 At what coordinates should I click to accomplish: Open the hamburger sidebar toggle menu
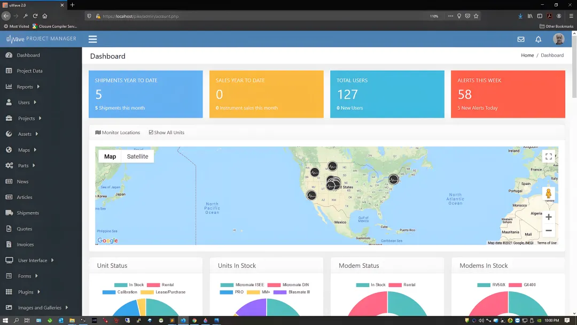(93, 39)
